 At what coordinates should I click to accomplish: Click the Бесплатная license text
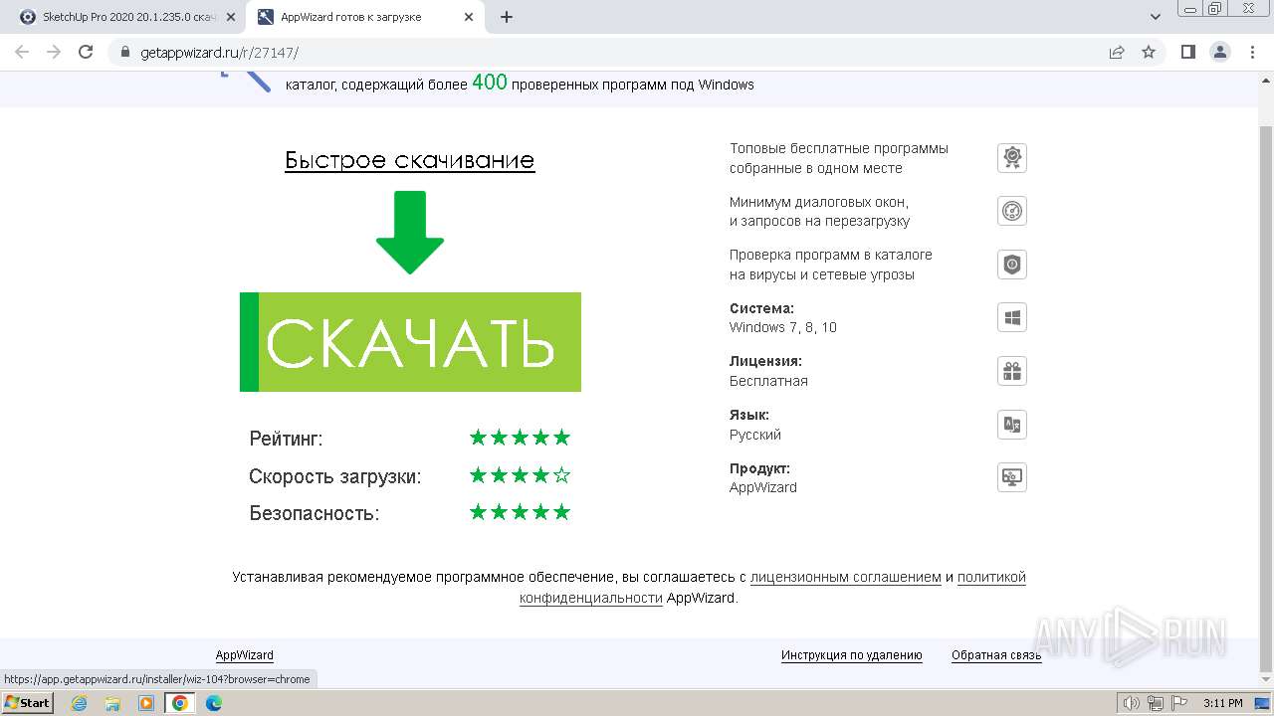pos(768,381)
